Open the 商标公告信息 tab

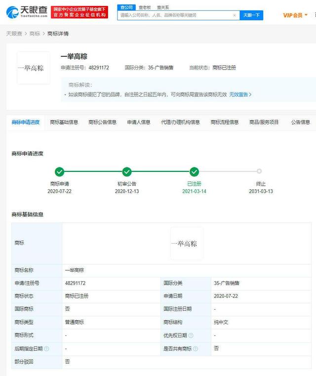click(x=103, y=122)
